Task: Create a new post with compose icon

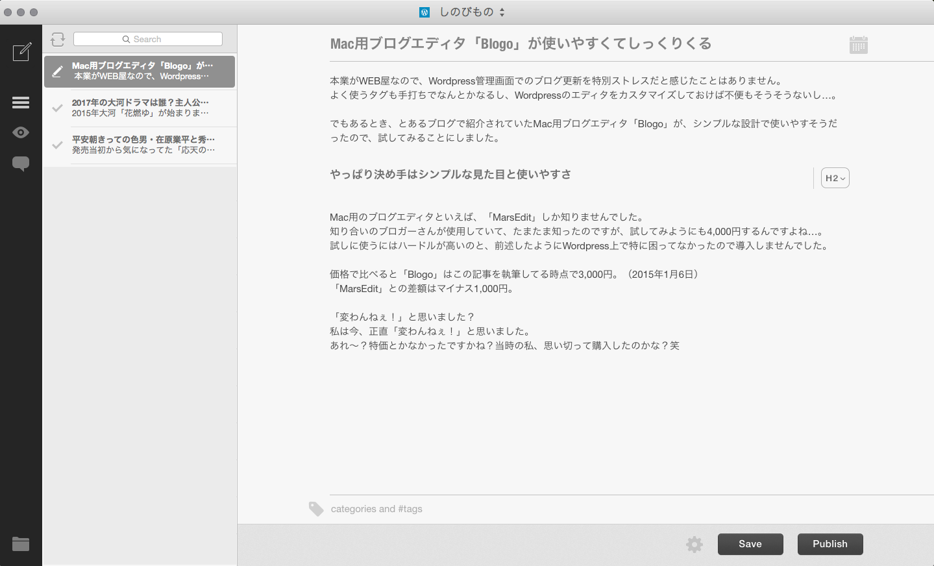Action: click(21, 52)
